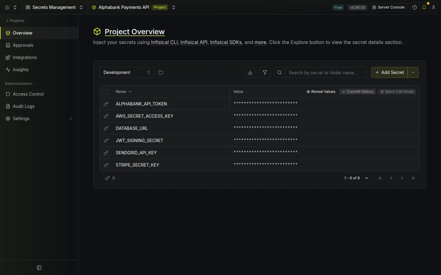
Task: Collapse the sidebar with the panel icon
Action: click(x=39, y=268)
